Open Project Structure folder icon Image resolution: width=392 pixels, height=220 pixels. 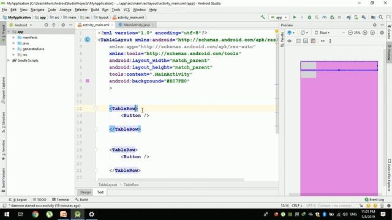coord(373,17)
